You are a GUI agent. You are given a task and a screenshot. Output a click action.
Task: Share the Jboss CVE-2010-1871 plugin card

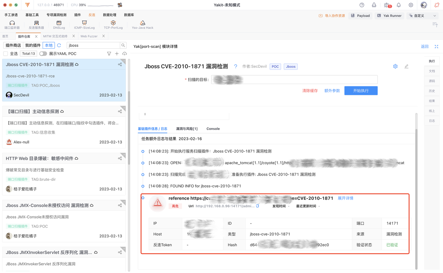coord(120,65)
